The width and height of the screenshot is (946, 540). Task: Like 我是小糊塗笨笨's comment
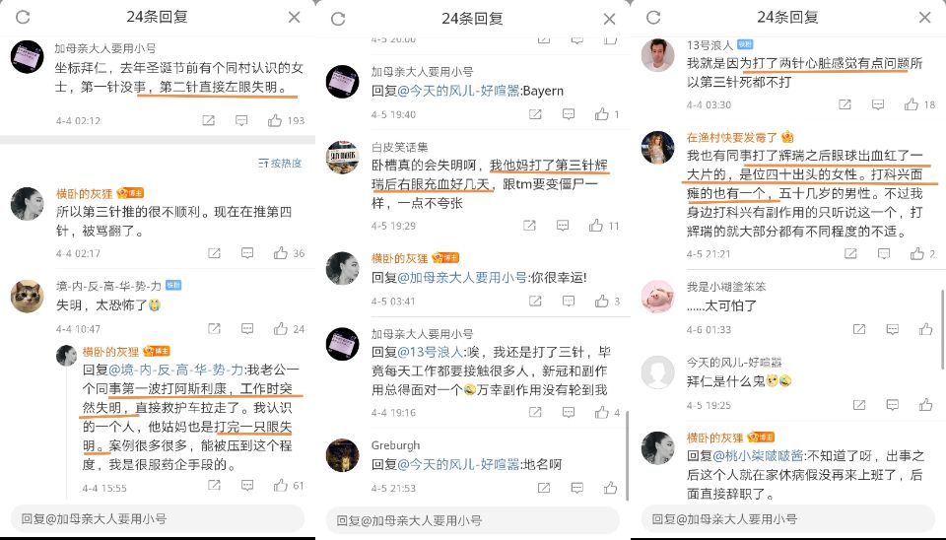click(x=926, y=329)
